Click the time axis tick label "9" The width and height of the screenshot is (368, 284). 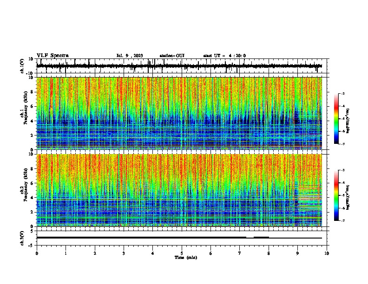point(297,253)
